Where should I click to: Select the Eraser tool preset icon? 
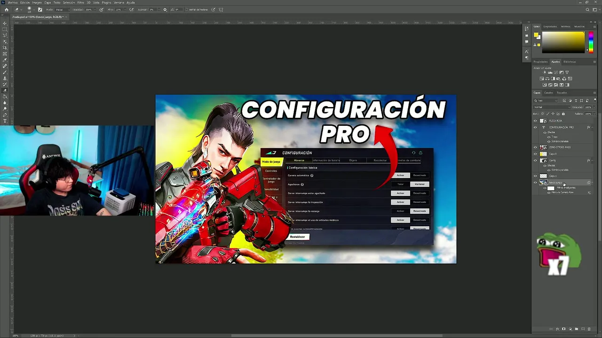tap(16, 9)
